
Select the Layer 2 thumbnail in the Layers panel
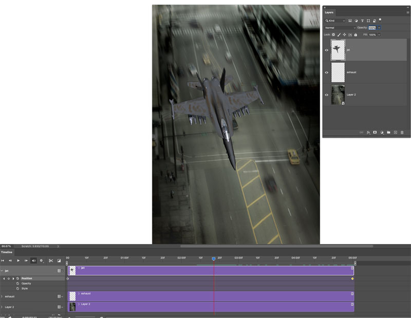pos(338,95)
